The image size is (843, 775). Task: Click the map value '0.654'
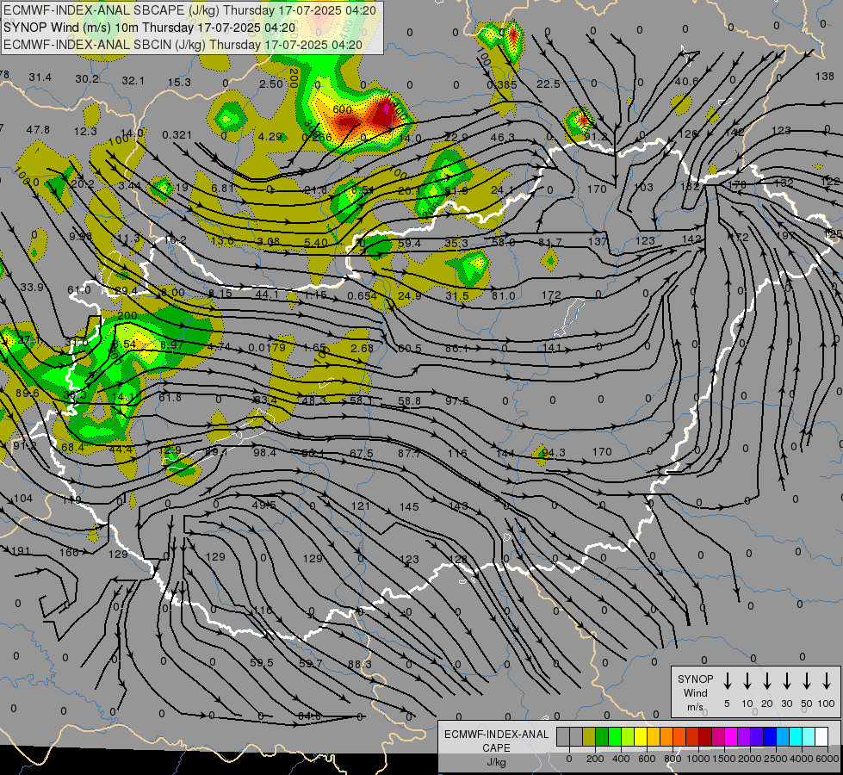(362, 296)
